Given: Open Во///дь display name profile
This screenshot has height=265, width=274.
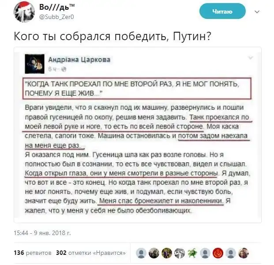Looking at the screenshot, I should [x=57, y=7].
